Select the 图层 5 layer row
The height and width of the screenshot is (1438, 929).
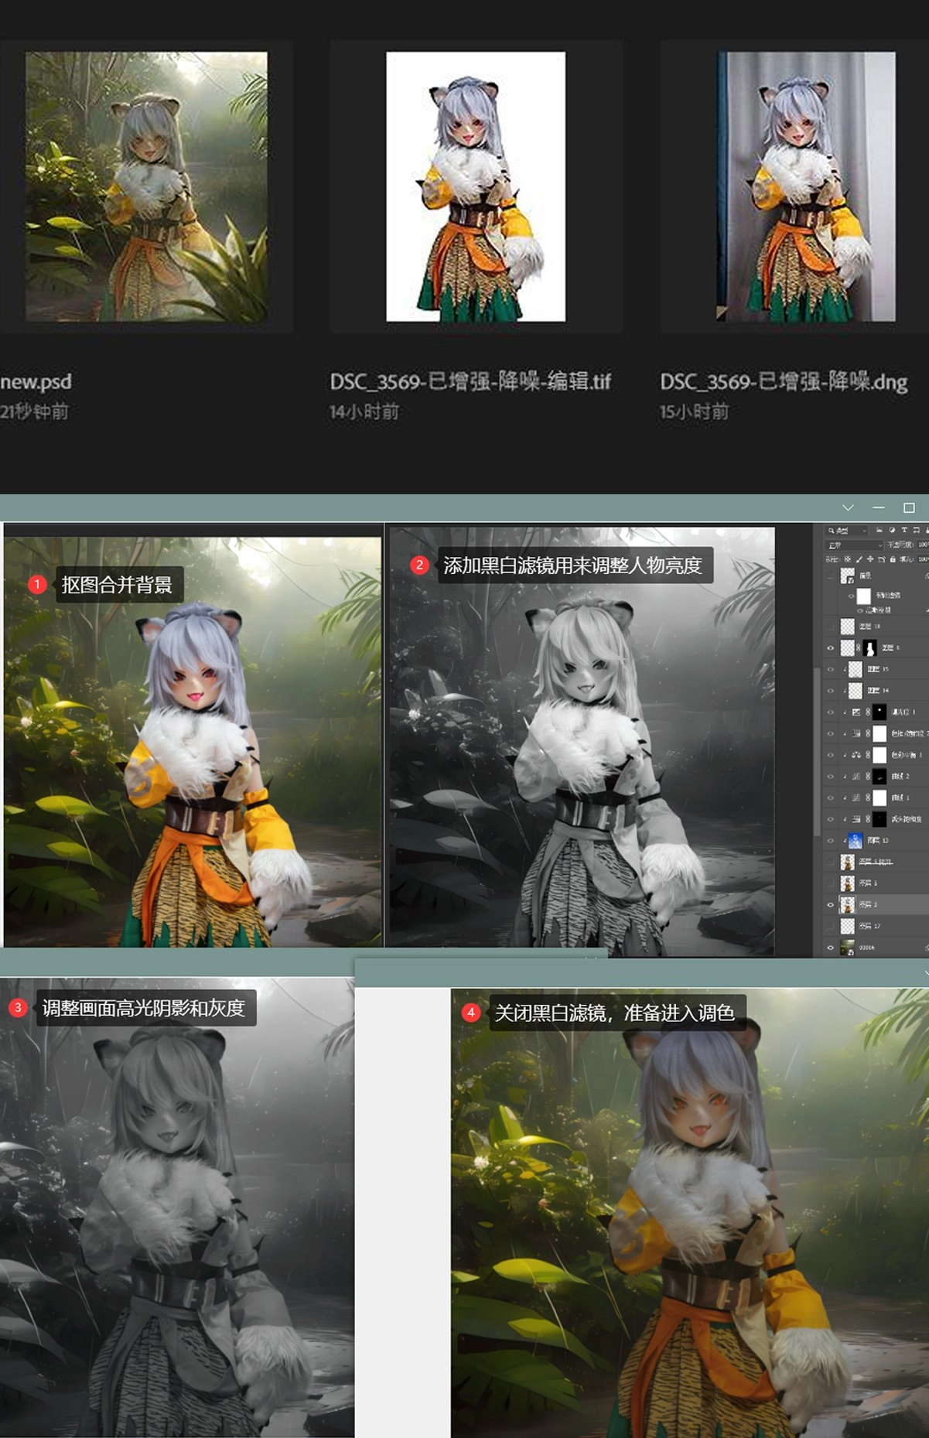tap(876, 883)
